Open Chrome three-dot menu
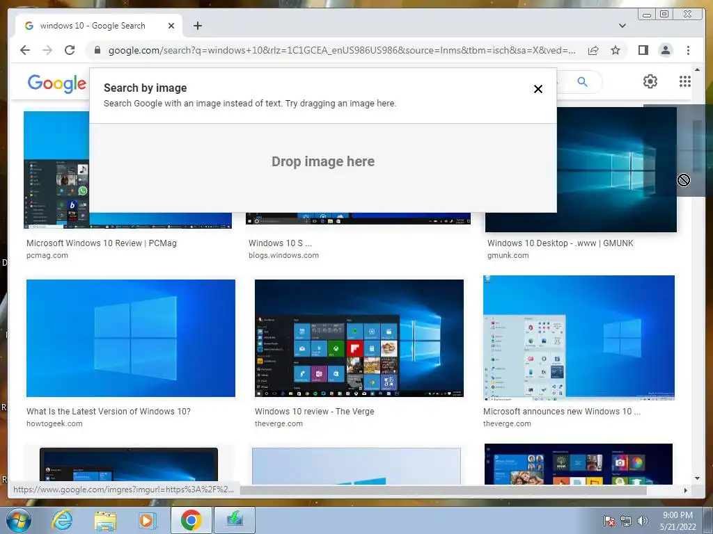 [x=688, y=50]
